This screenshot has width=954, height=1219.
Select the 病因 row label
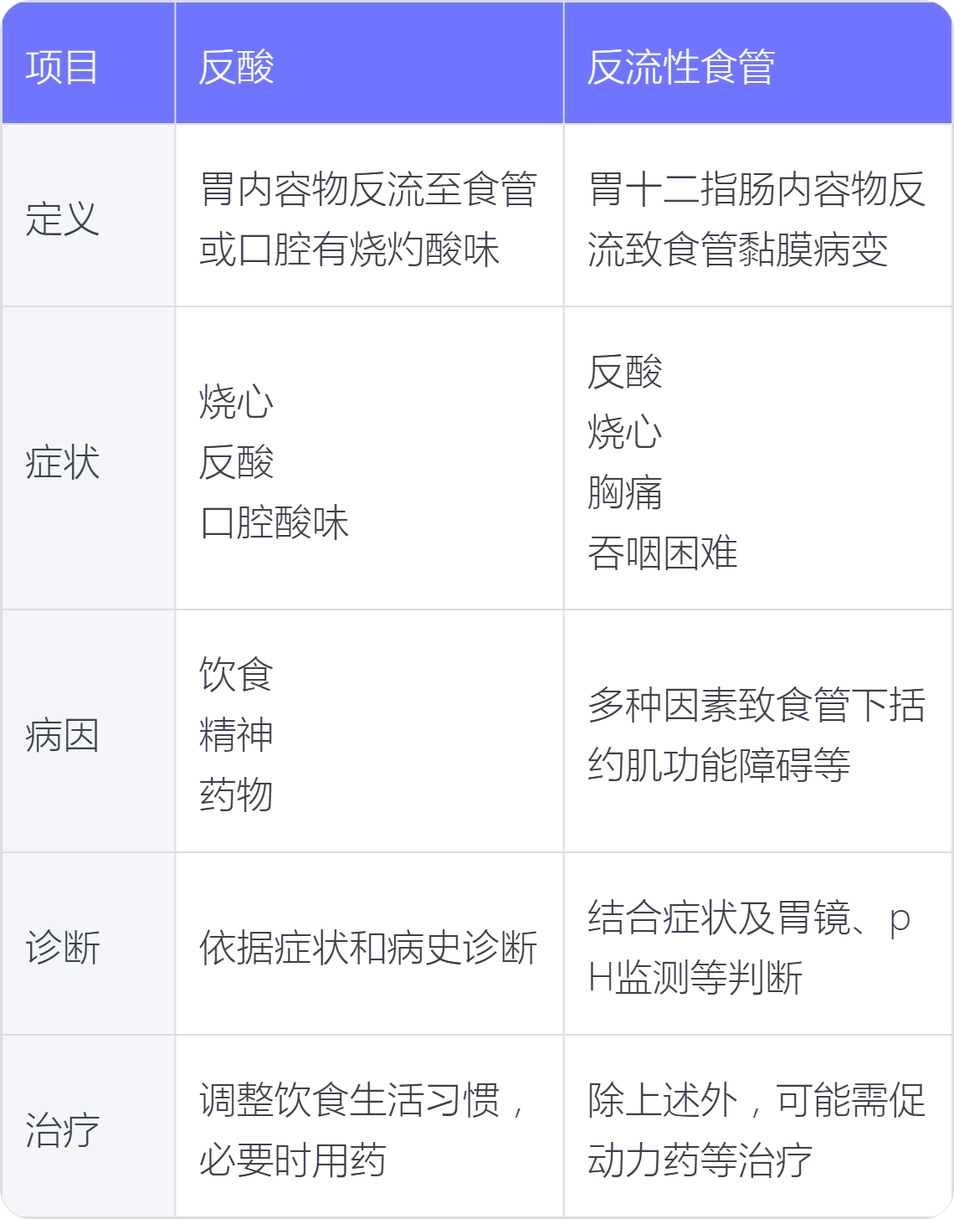coord(88,731)
